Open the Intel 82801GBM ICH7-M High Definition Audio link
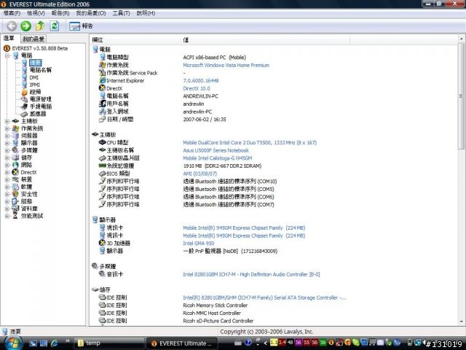 click(251, 274)
